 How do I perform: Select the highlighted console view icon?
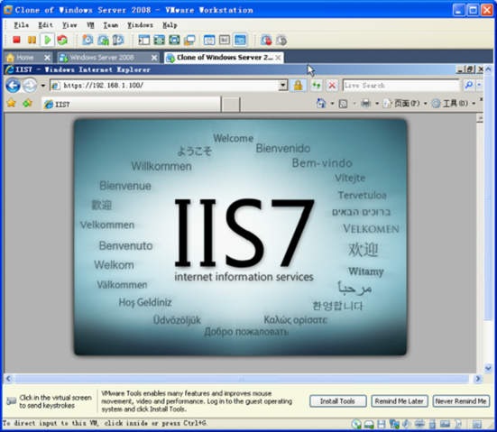pyautogui.click(x=240, y=40)
